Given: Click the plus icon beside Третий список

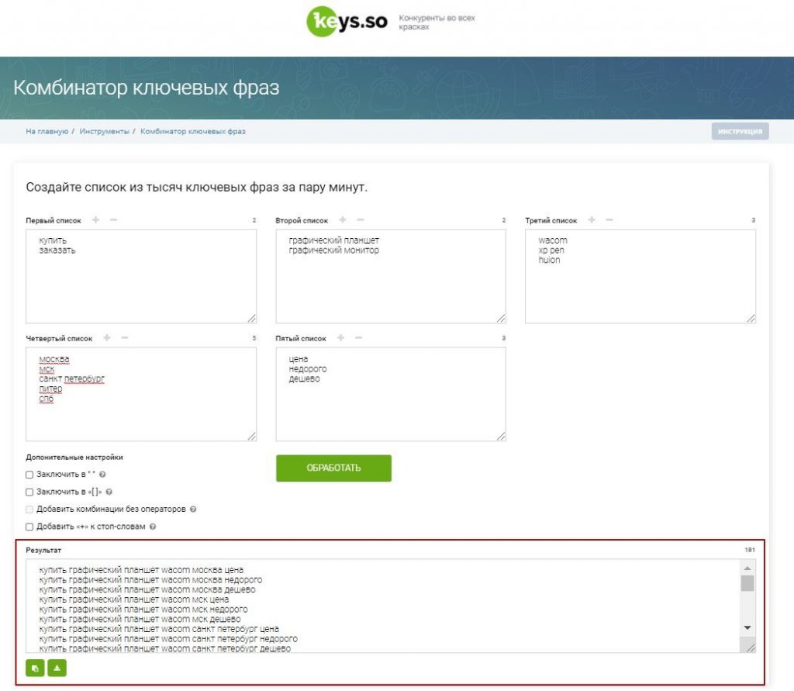Looking at the screenshot, I should [x=592, y=220].
